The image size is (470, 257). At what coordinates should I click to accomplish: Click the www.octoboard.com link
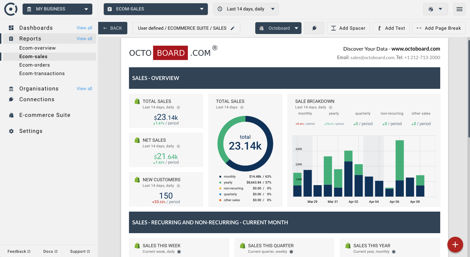416,49
